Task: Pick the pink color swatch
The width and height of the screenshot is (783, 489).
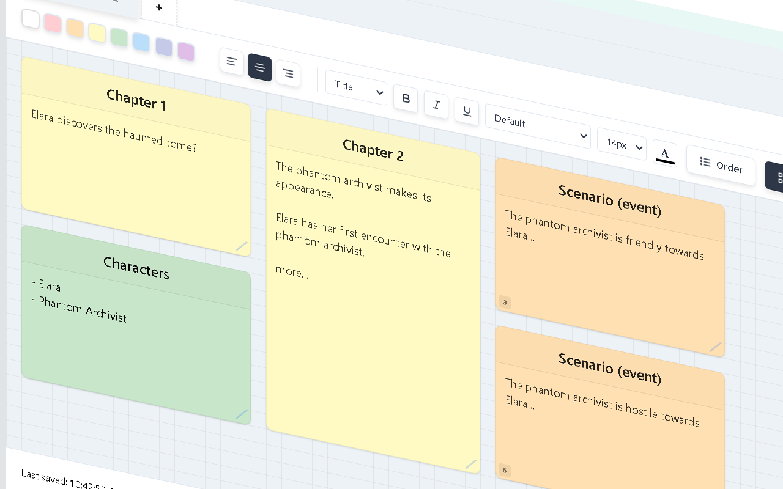Action: 53,23
